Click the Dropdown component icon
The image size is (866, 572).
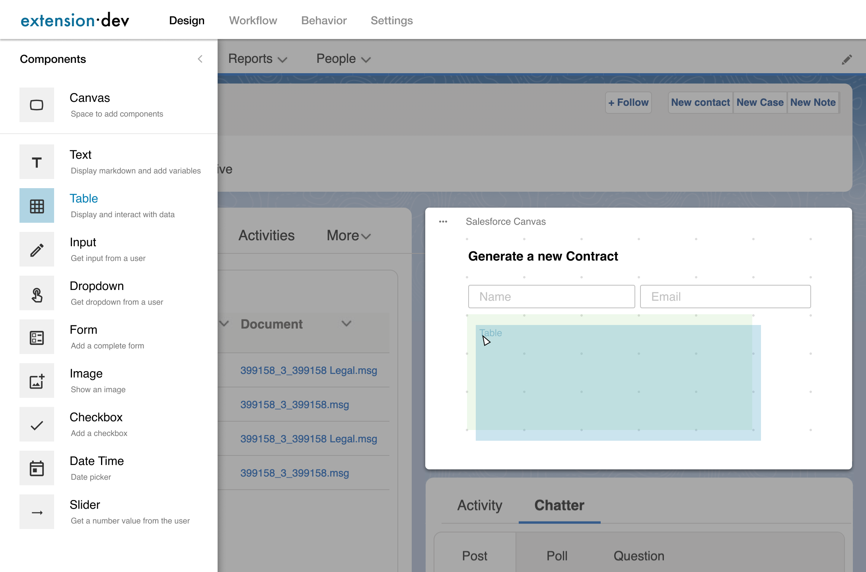36,293
